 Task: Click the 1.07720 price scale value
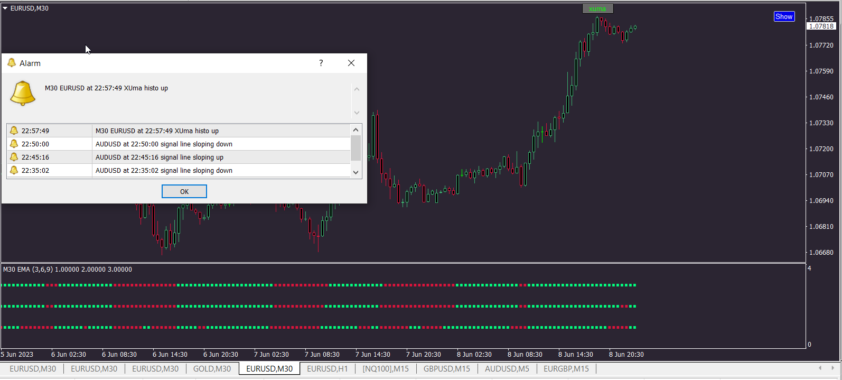click(821, 45)
